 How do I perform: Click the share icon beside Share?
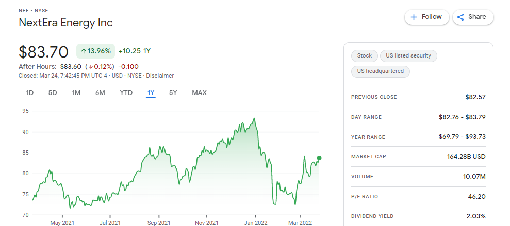pos(460,17)
